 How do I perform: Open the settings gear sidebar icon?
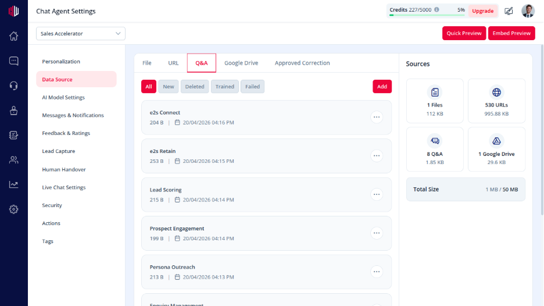(x=13, y=209)
